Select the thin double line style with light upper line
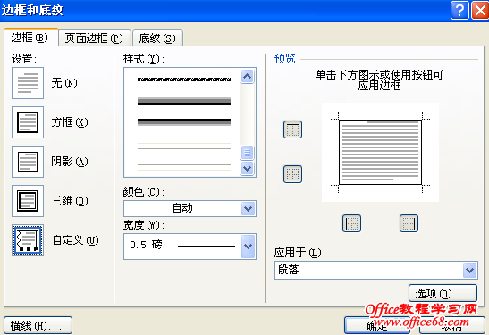The image size is (489, 335). click(184, 147)
